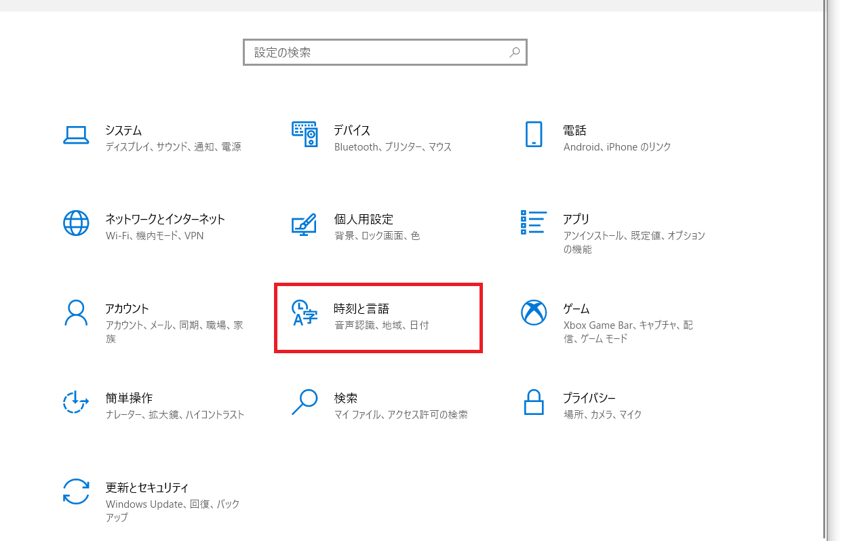The width and height of the screenshot is (841, 541).
Task: Click the デバイス keyboard and speaker icon
Action: [305, 134]
